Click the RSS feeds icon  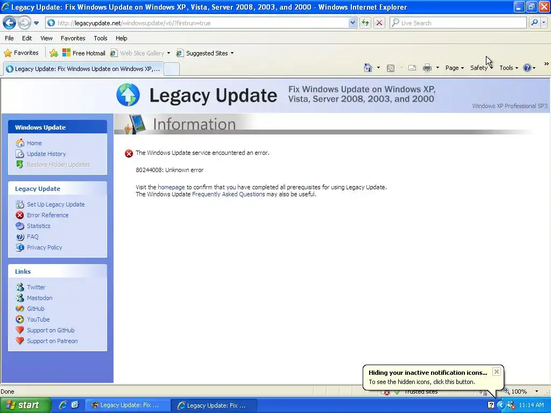tap(391, 68)
